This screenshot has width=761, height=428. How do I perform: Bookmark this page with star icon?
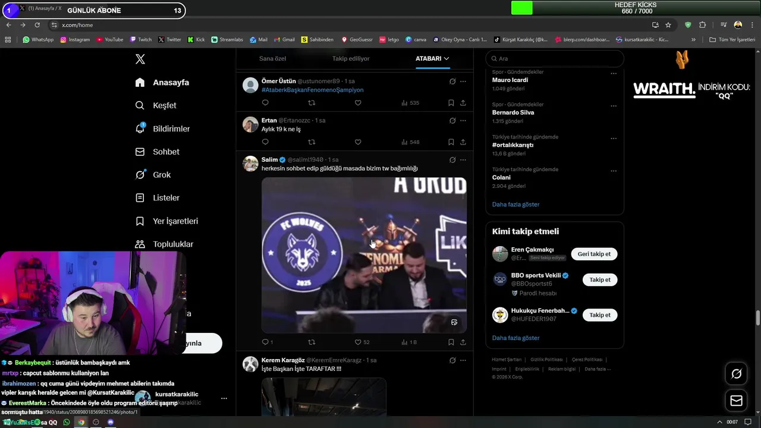point(668,25)
